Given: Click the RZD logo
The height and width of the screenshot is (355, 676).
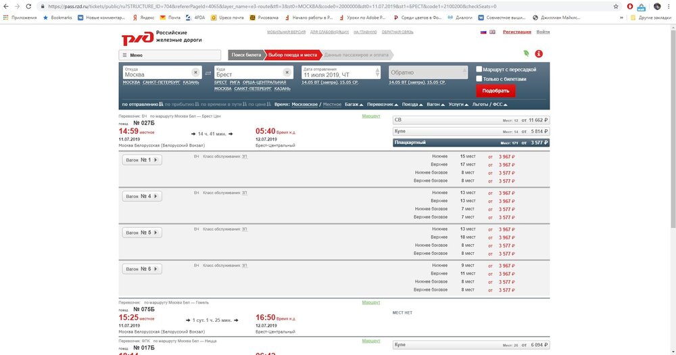Looking at the screenshot, I should tap(137, 38).
